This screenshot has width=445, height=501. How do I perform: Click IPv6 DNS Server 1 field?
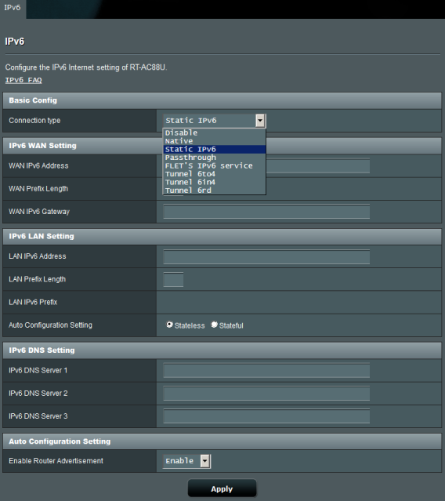[x=266, y=371]
